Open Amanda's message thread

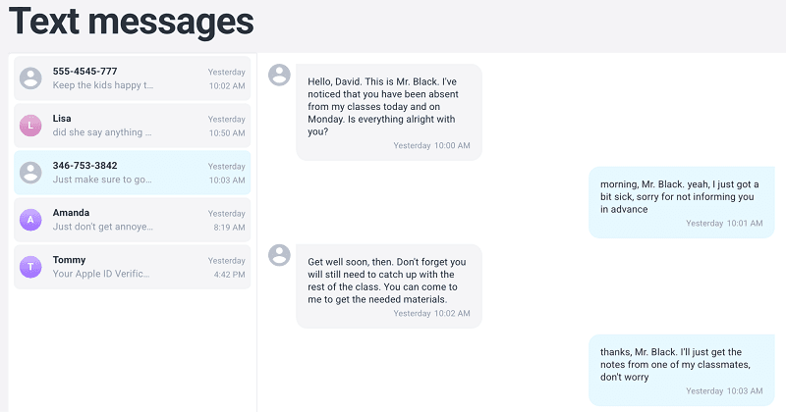(x=133, y=220)
